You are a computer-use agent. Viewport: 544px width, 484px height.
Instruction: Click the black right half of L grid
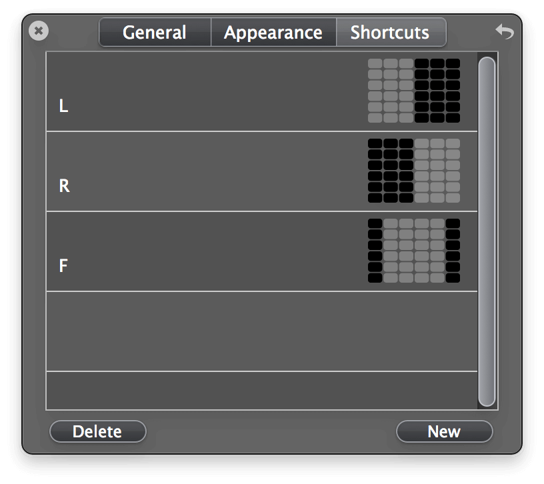click(437, 91)
